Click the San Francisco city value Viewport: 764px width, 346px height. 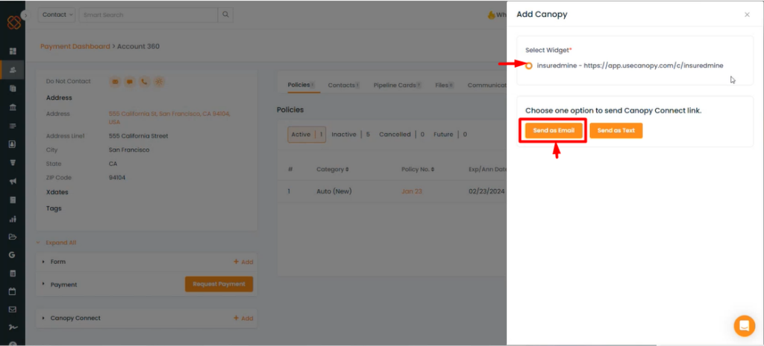coord(129,150)
